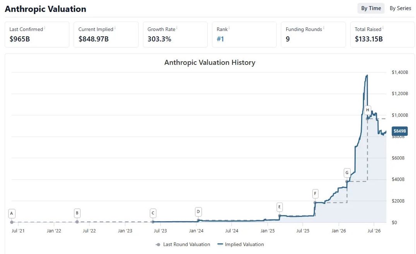This screenshot has width=416, height=254.
Task: Click the $600B y-axis label
Action: pyautogui.click(x=398, y=158)
